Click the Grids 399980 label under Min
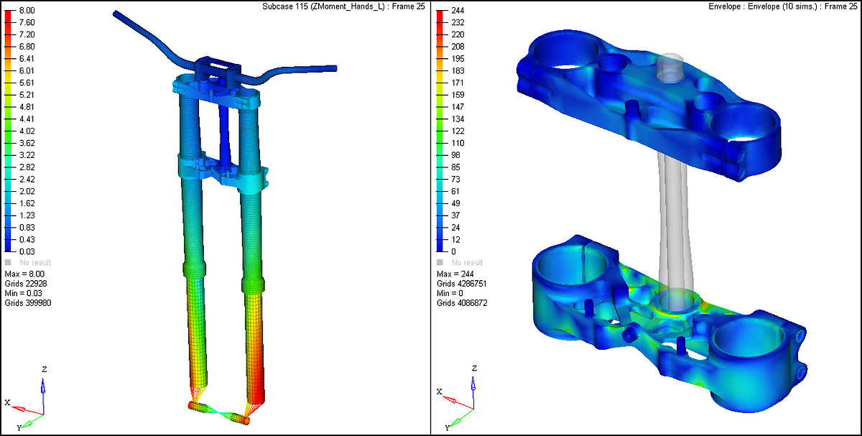 [x=27, y=303]
